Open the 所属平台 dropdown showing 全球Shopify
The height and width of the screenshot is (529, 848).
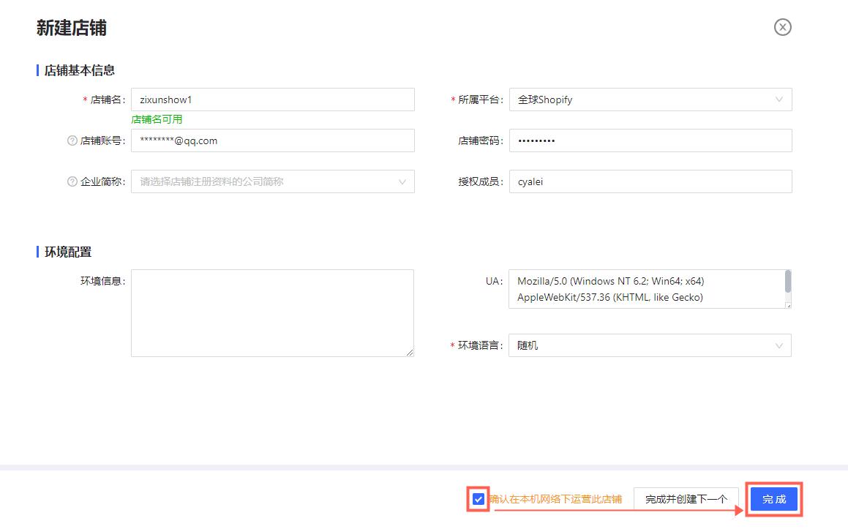tap(650, 100)
